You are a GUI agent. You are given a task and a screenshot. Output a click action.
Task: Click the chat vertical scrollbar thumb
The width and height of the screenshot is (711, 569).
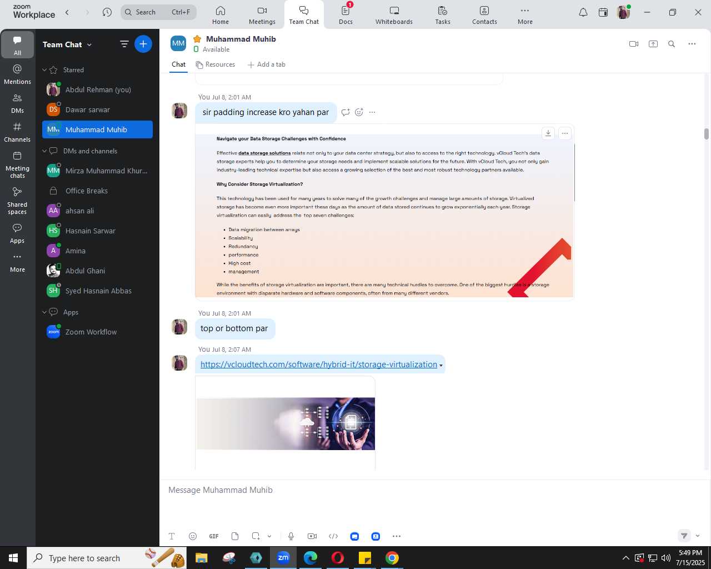click(707, 134)
